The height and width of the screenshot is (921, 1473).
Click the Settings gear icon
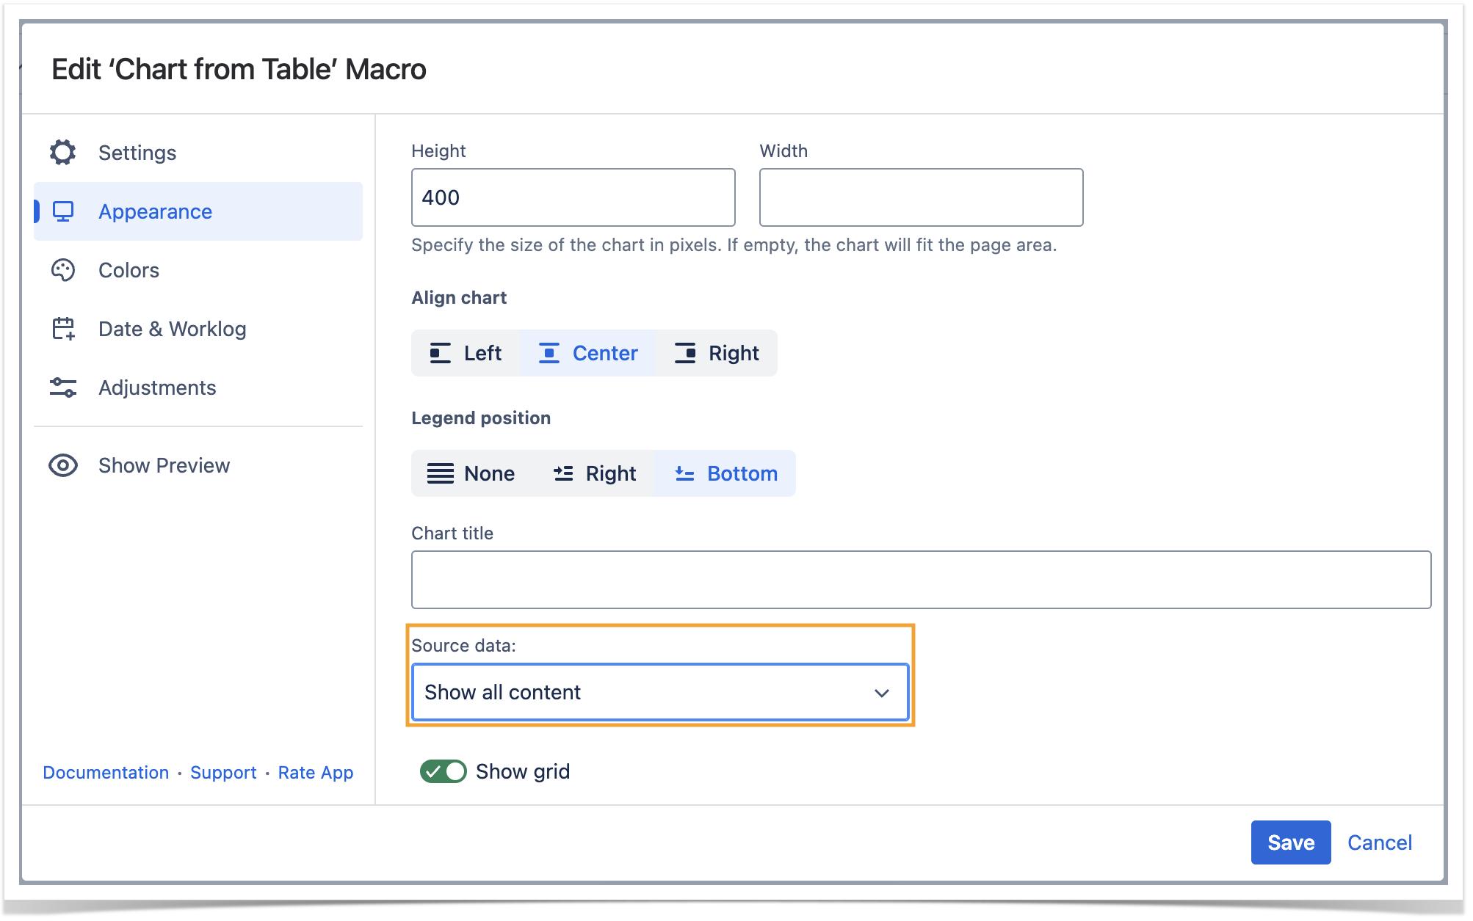click(63, 153)
